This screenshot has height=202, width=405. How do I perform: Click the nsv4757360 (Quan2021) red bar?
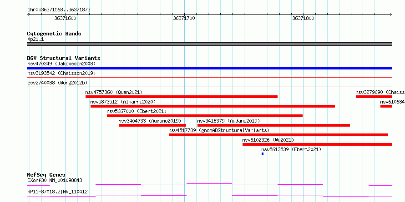pos(182,97)
